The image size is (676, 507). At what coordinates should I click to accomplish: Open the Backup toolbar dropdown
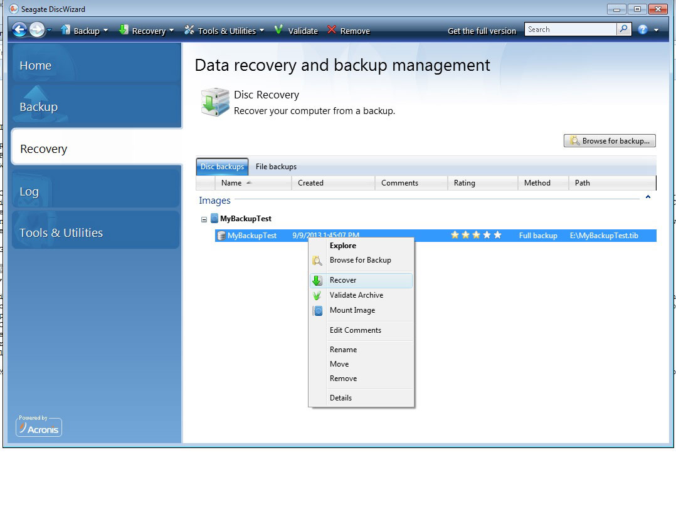point(85,31)
